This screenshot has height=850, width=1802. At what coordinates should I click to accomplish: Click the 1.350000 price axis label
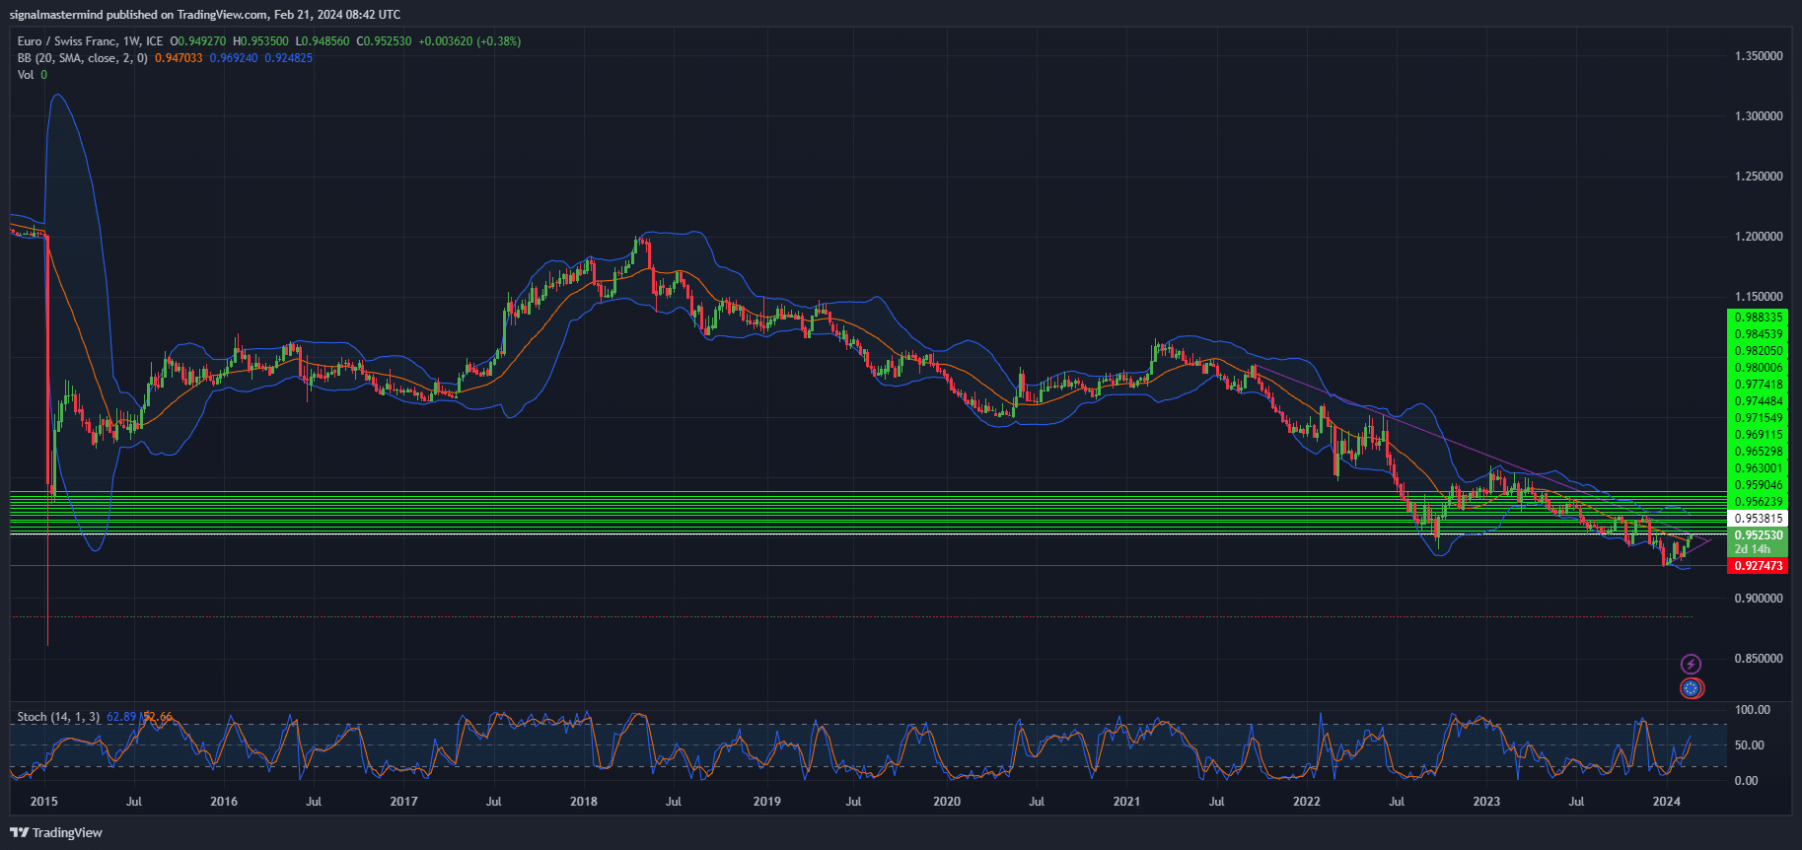click(x=1759, y=56)
